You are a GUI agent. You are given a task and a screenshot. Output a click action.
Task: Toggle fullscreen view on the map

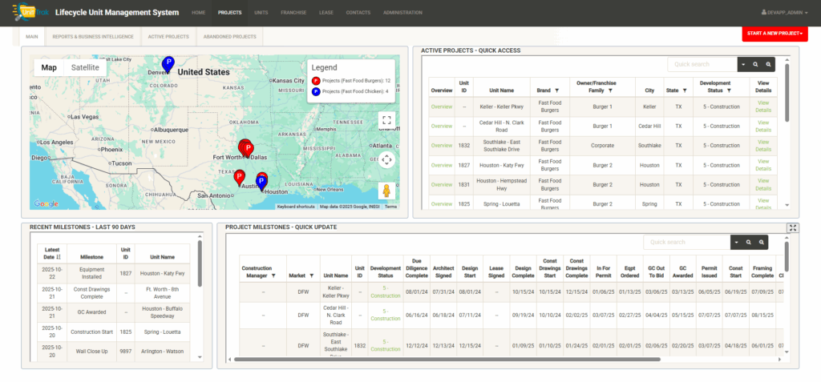point(386,121)
